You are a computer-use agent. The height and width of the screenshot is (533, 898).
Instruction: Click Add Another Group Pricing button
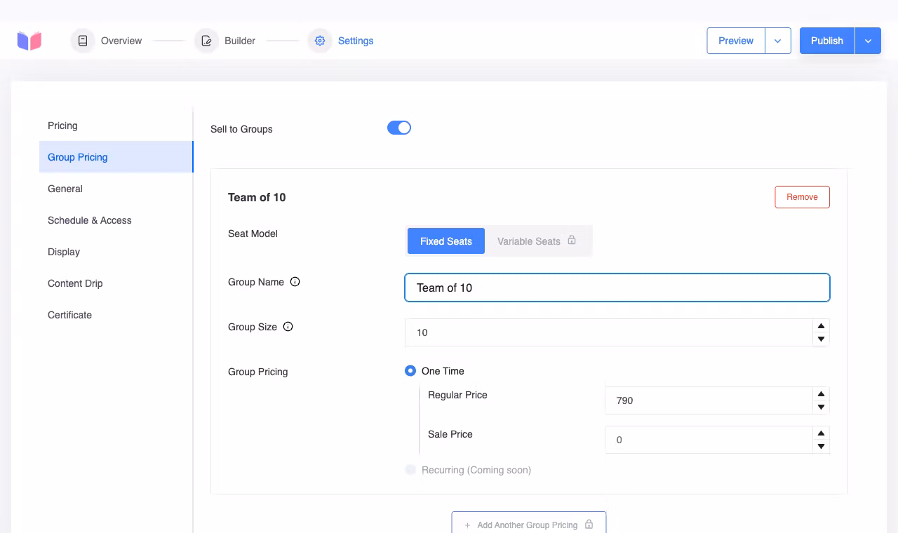(x=529, y=523)
